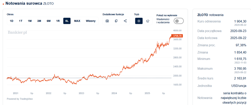
Task: Click the 3758.70 current price label
Action: click(x=177, y=36)
